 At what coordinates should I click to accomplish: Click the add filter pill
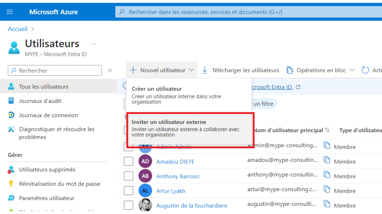click(264, 104)
